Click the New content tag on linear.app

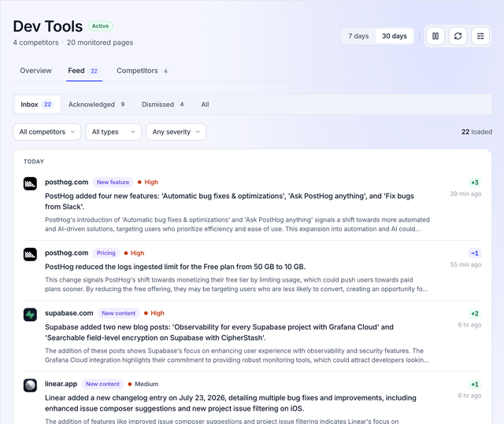[102, 384]
